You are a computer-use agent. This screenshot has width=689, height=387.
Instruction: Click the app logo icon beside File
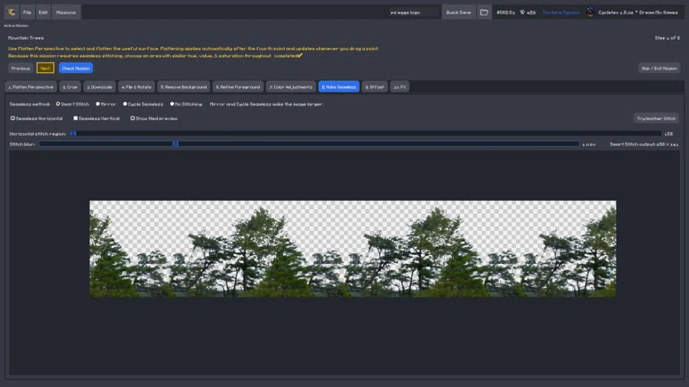pyautogui.click(x=11, y=12)
